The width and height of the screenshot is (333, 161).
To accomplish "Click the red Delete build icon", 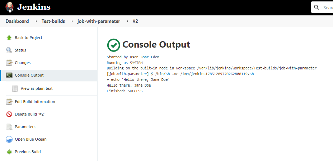I will pos(9,114).
